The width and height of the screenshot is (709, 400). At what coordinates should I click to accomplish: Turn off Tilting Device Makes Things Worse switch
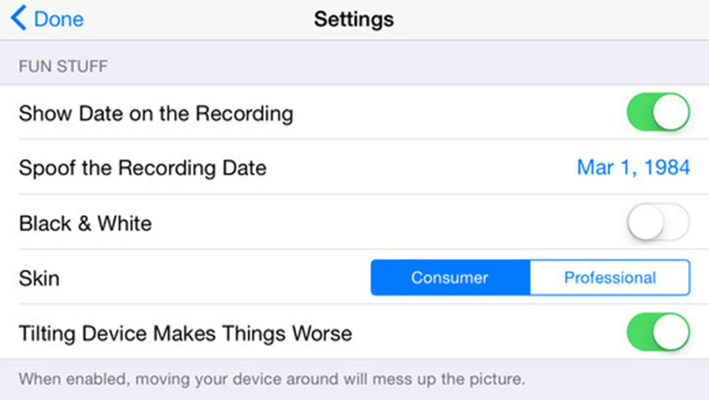pos(658,332)
